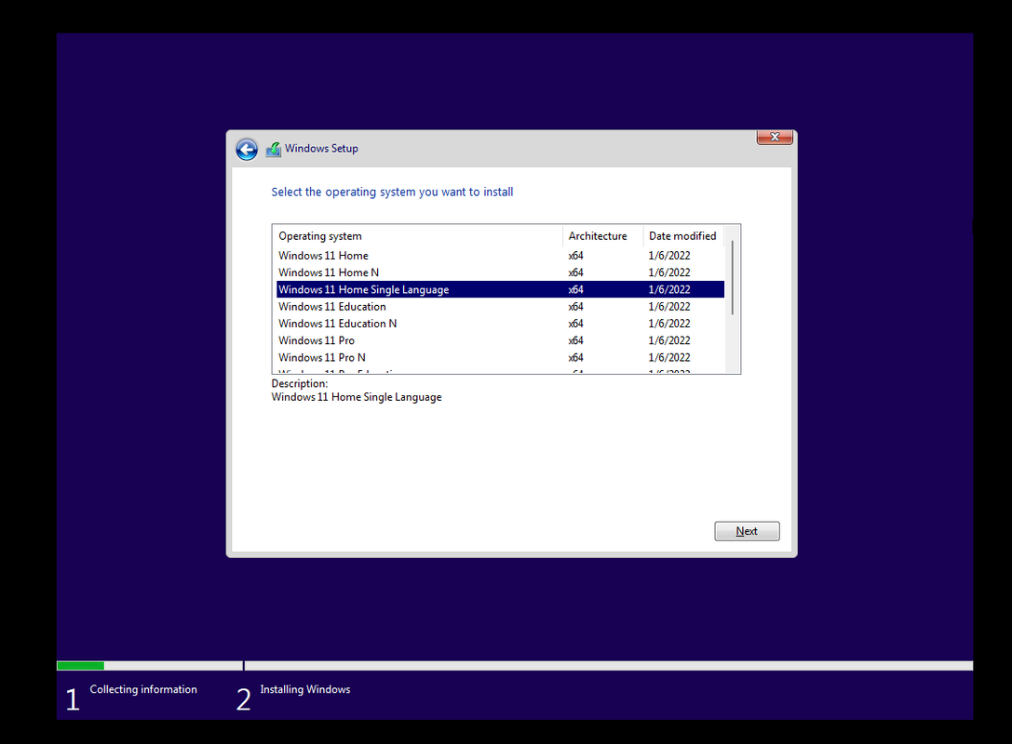Click x64 in the Windows 11 Home N row
The image size is (1012, 744).
[575, 272]
